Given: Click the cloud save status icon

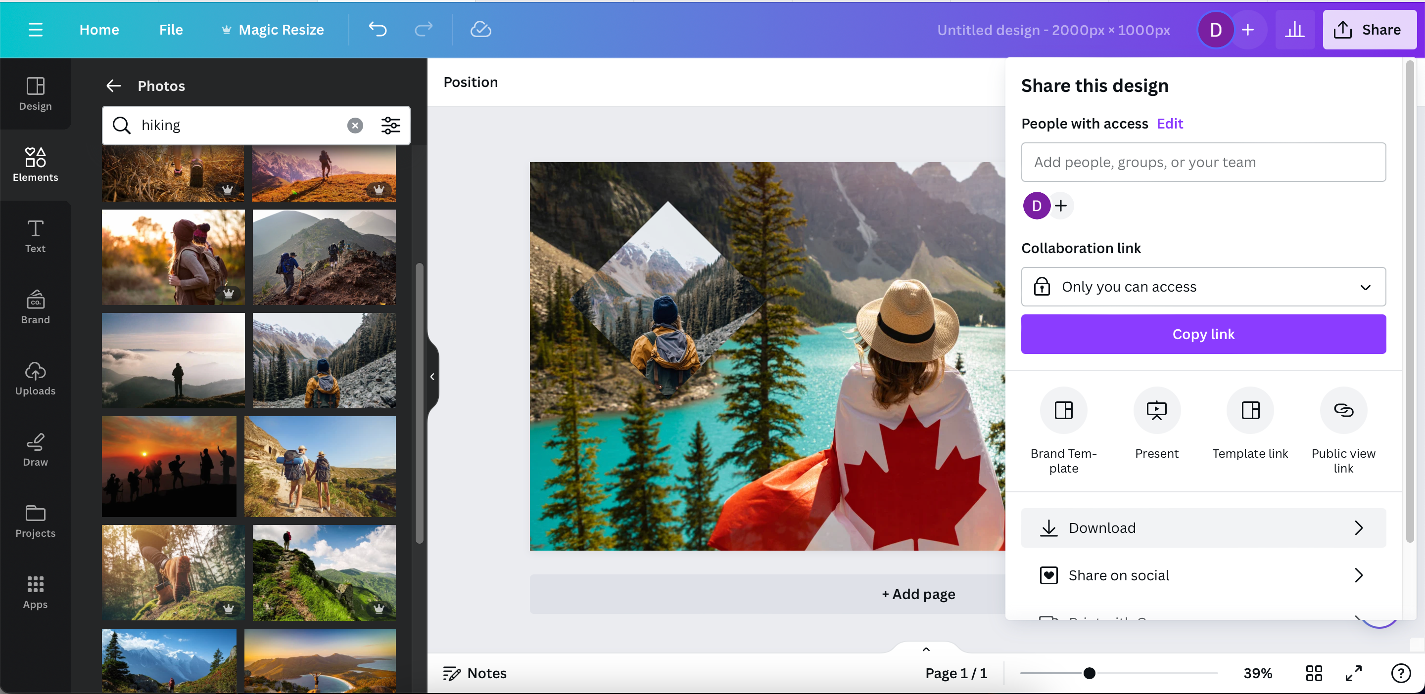Looking at the screenshot, I should (x=480, y=29).
